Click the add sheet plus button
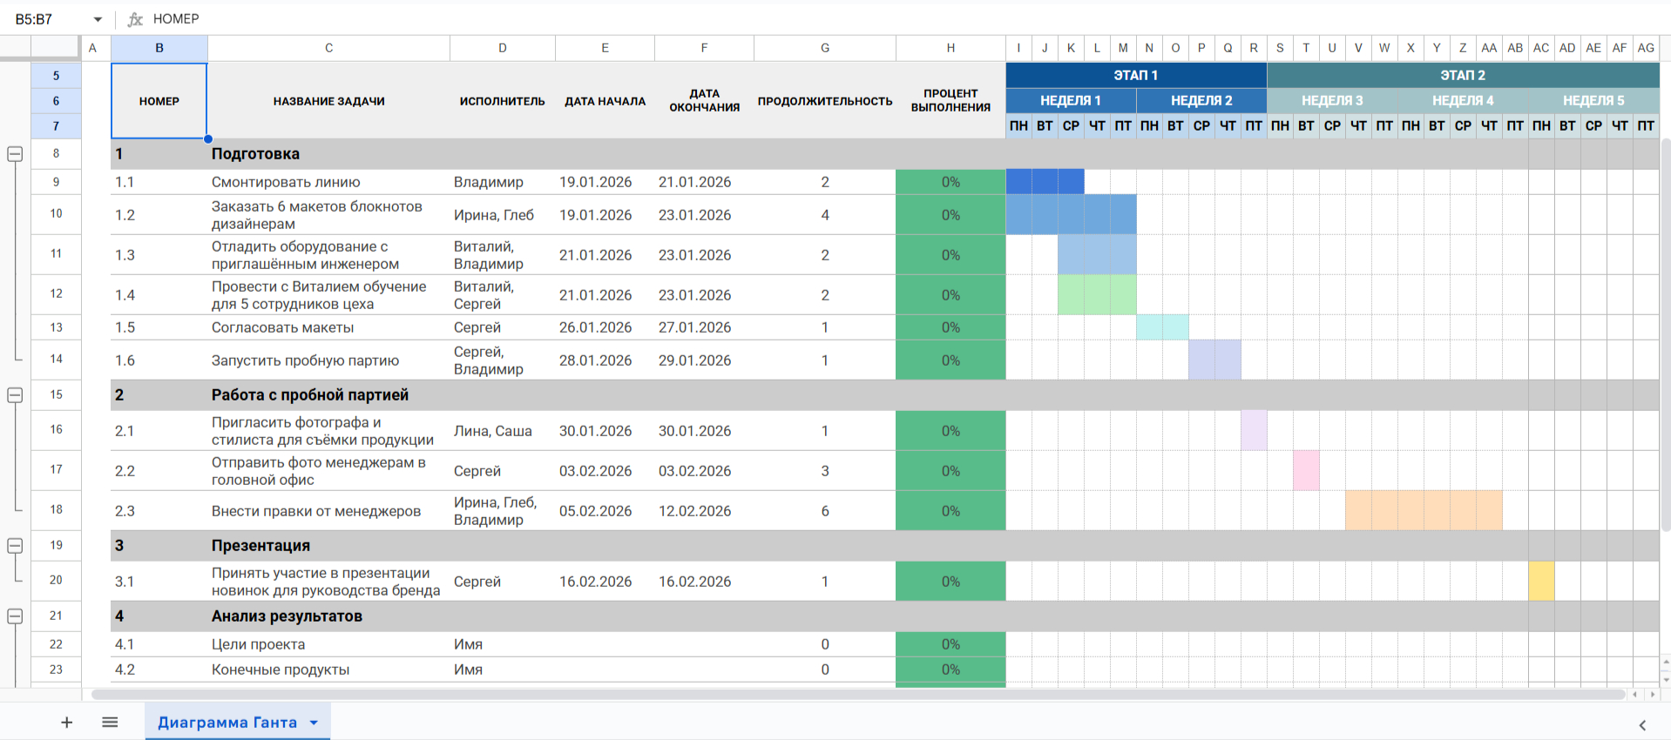This screenshot has height=740, width=1671. (x=66, y=722)
